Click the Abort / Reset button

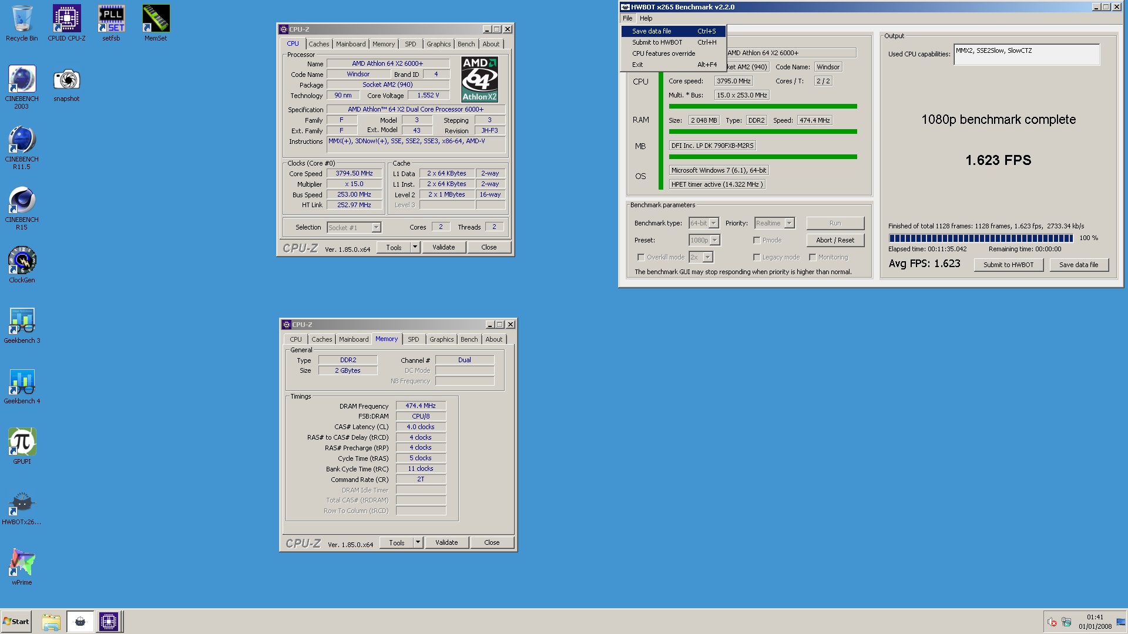point(835,240)
